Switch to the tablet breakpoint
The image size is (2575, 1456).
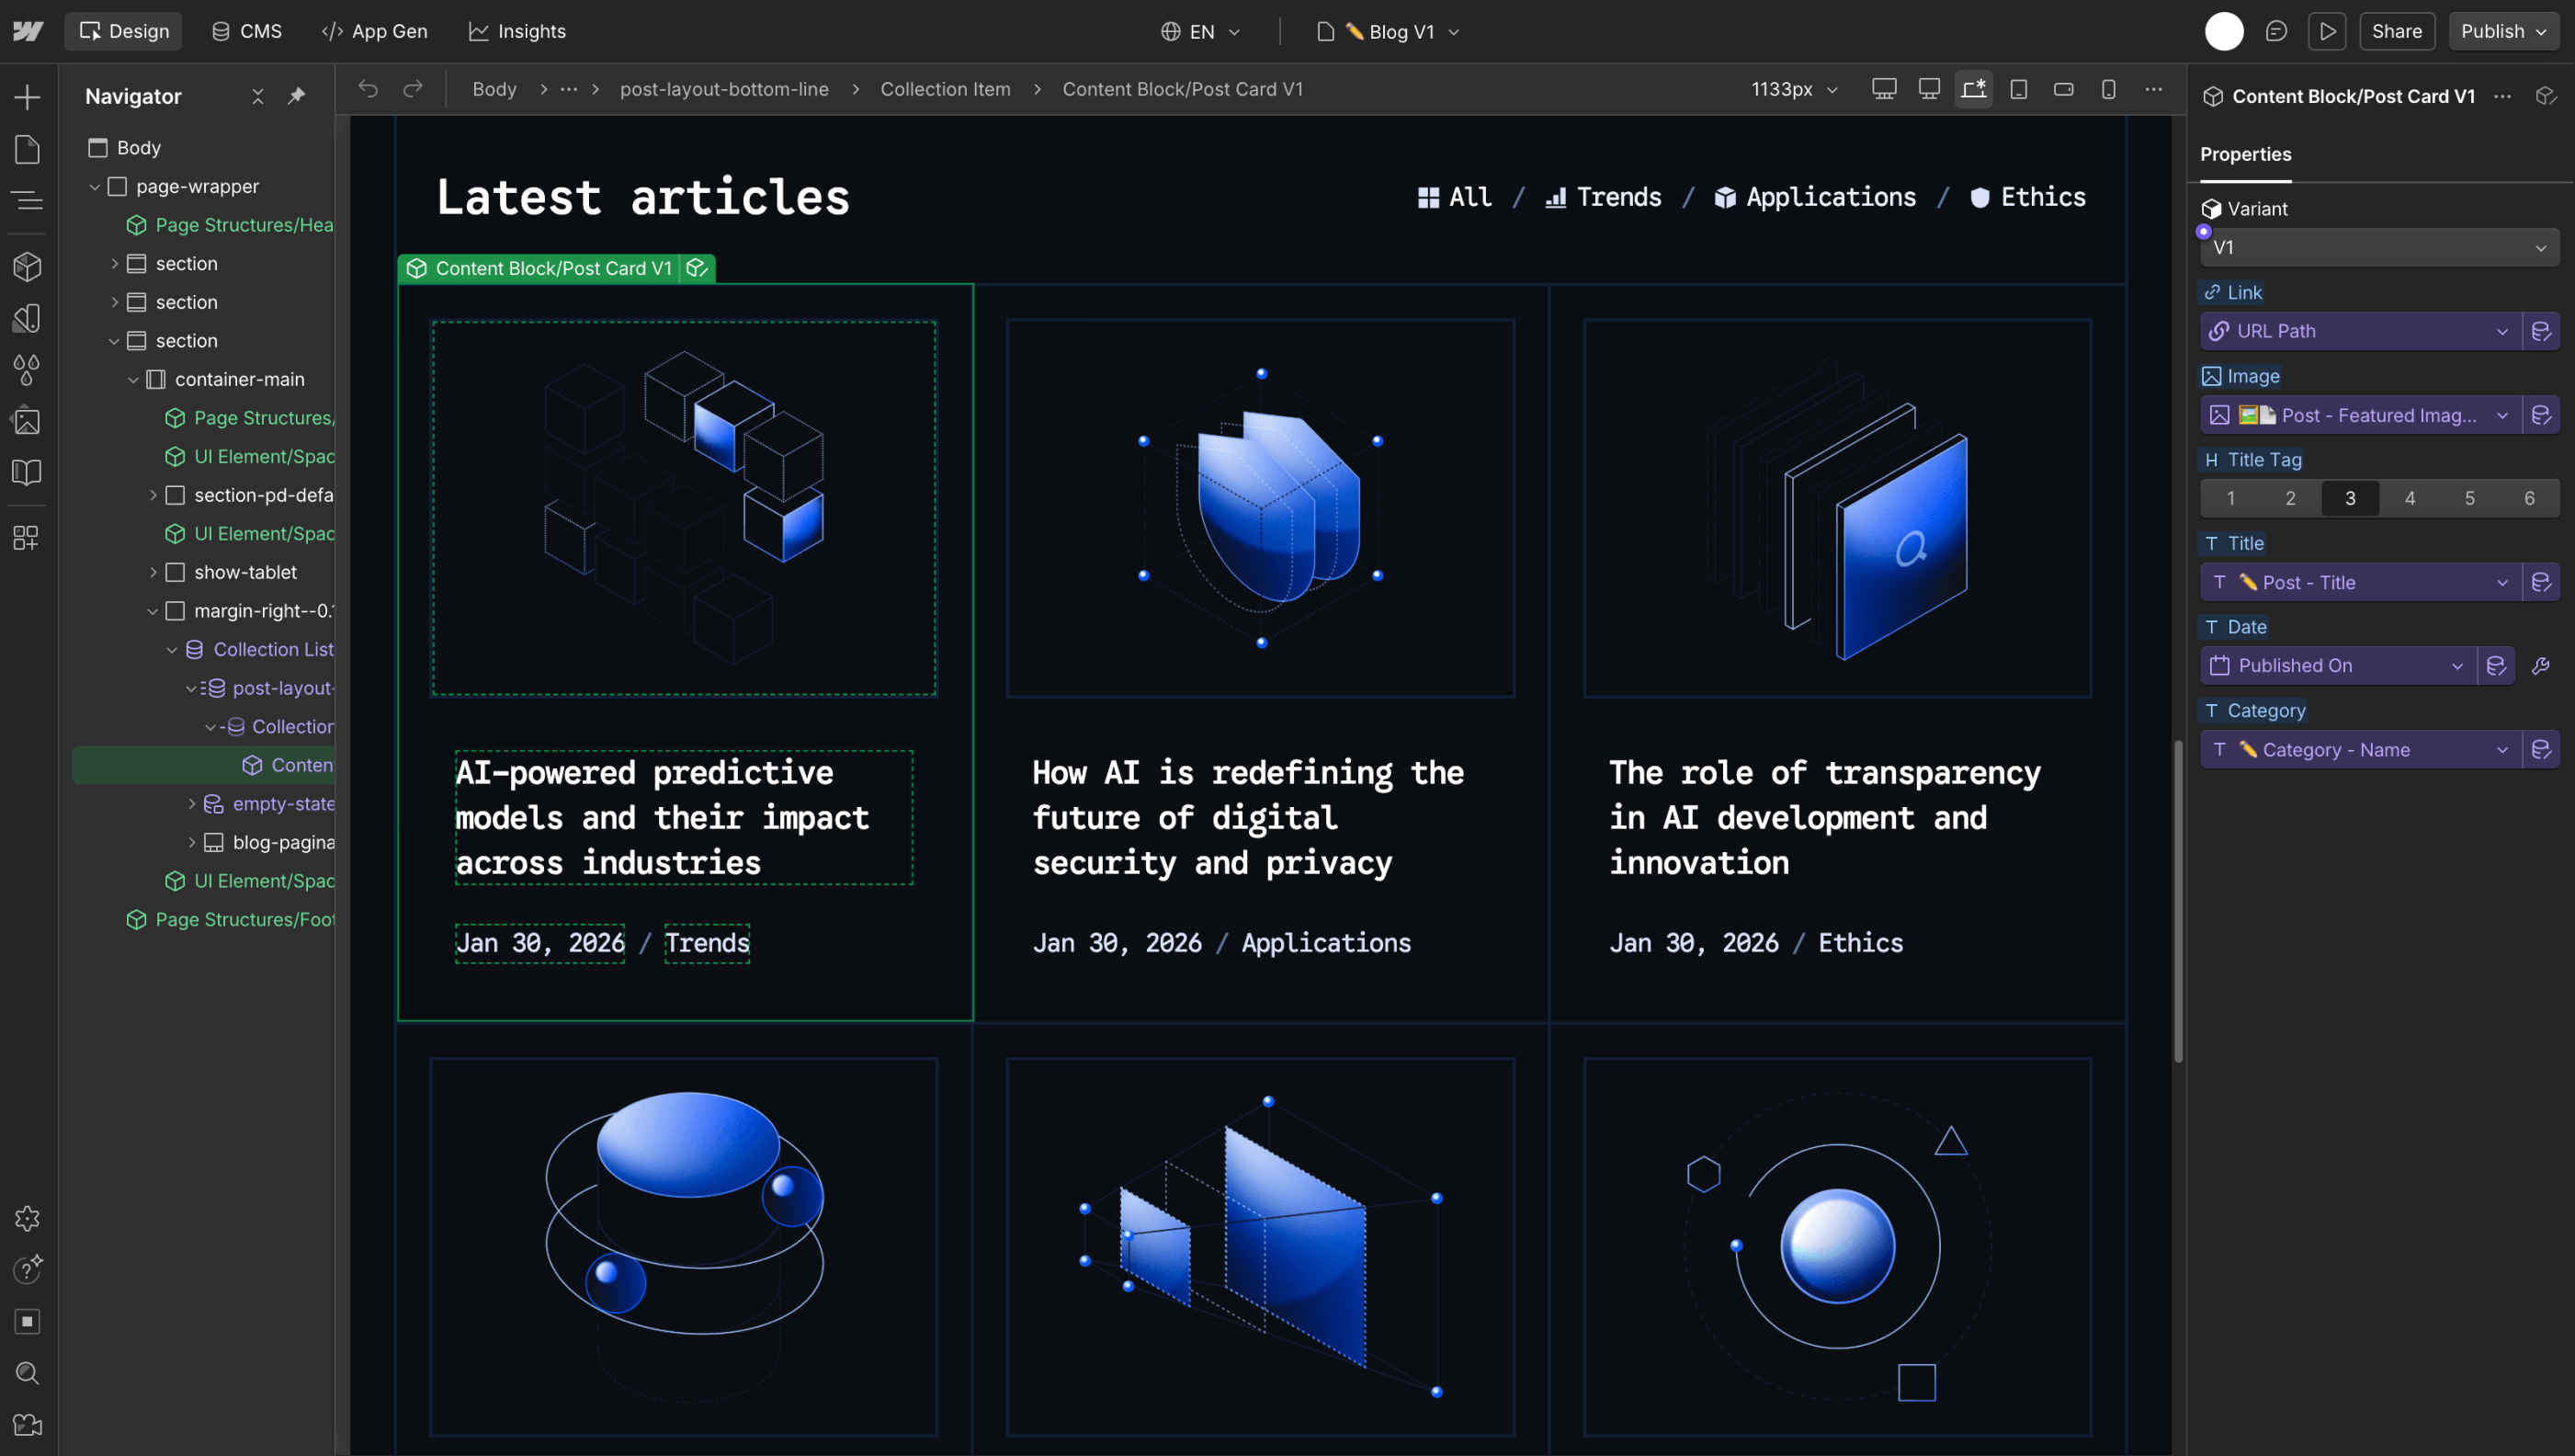[2018, 89]
